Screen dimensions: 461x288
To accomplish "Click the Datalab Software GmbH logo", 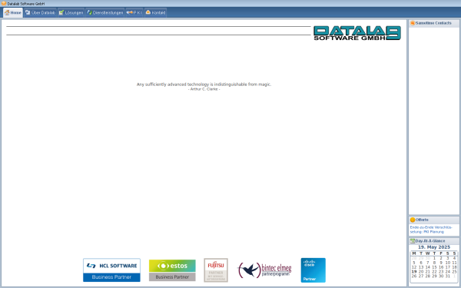I will 357,32.
